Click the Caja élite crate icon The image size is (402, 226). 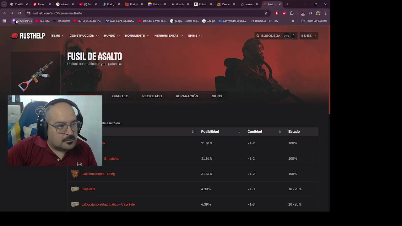[x=75, y=189]
